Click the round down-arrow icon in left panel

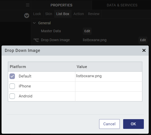(x=27, y=16)
